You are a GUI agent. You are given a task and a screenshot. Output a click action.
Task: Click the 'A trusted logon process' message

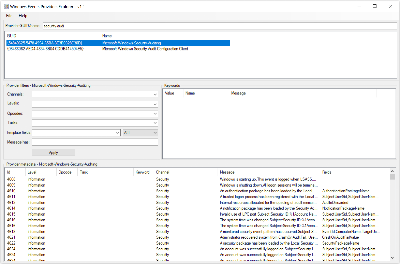[269, 197]
